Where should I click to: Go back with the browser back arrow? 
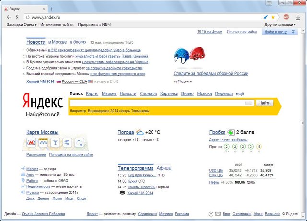[x=9, y=17]
